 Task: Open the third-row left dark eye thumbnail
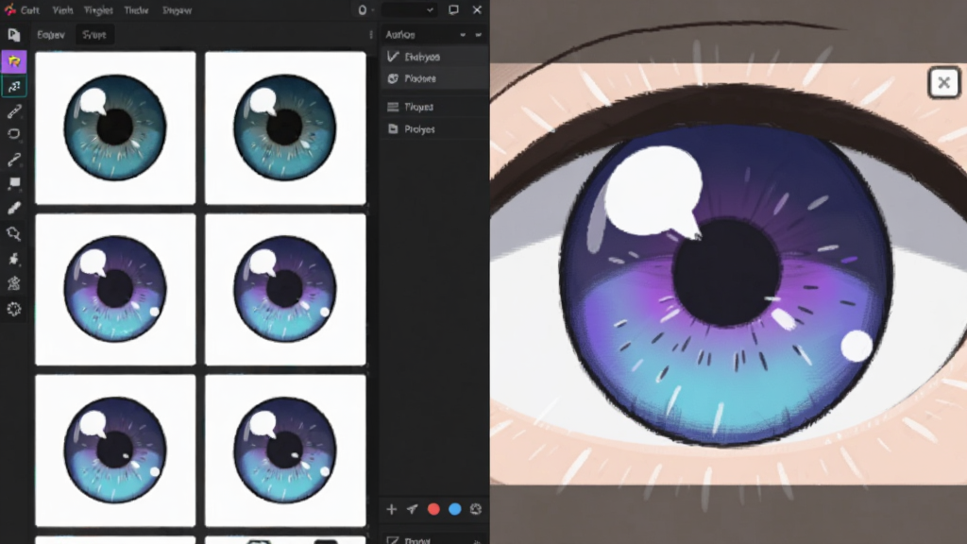(x=115, y=450)
